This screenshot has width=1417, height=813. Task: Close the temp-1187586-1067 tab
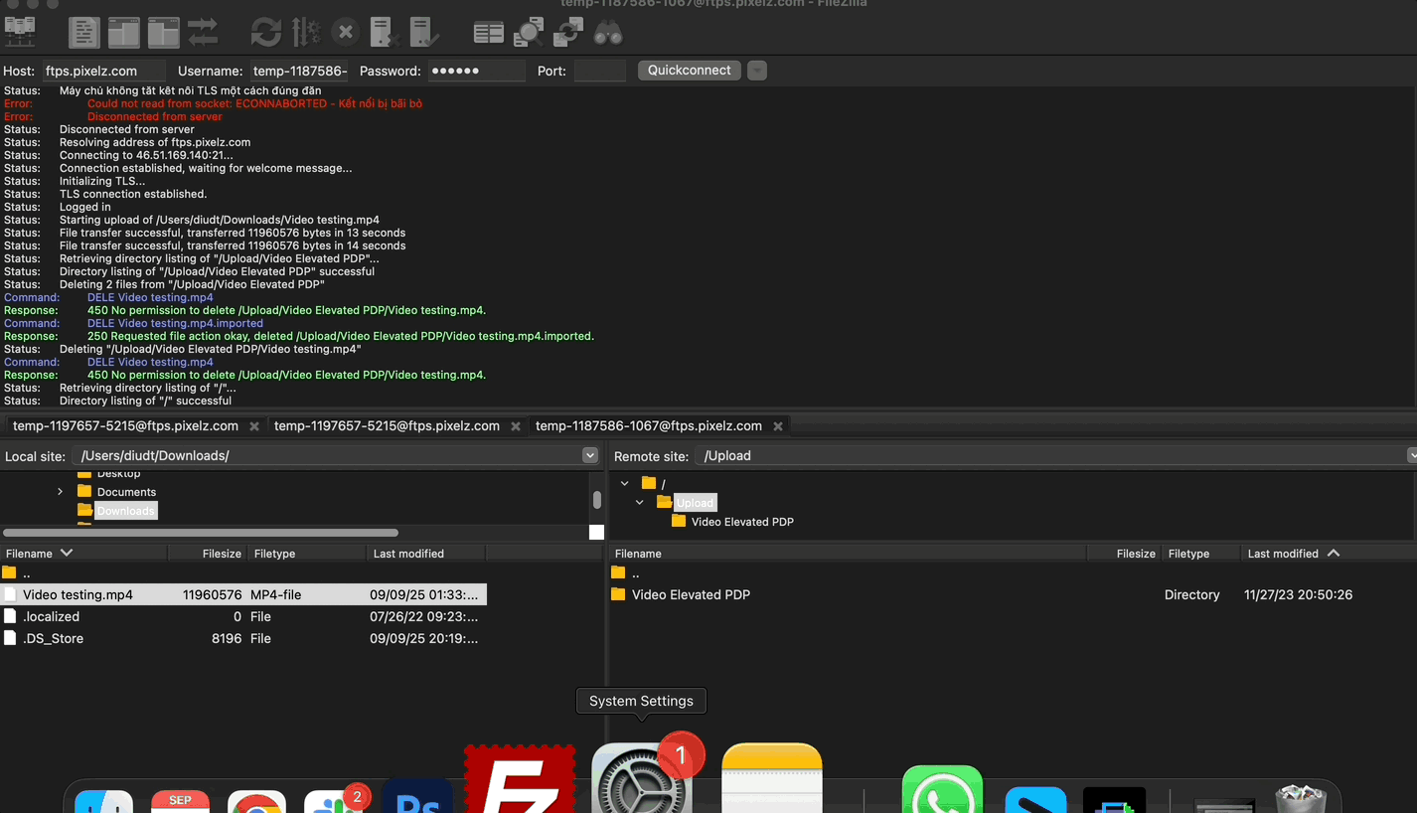tap(778, 426)
